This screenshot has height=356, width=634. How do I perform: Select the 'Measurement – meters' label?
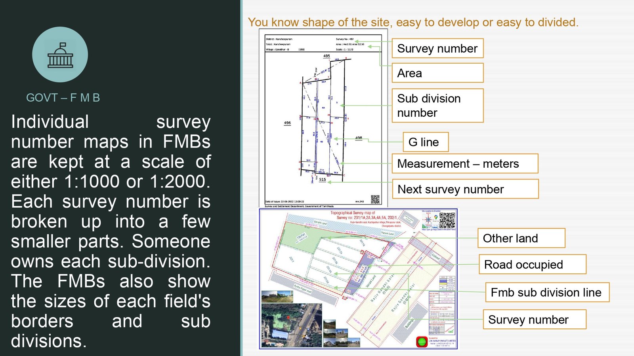pos(465,163)
